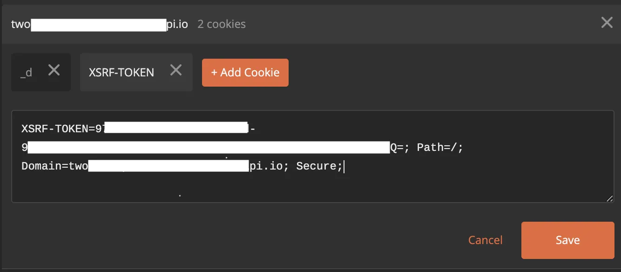Click the "Q=;" token ending in the cookie text
This screenshot has height=272, width=621.
[400, 148]
